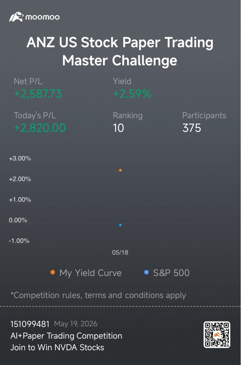Click the Net P/L value +2,587.73
The image size is (241, 365).
click(x=38, y=94)
